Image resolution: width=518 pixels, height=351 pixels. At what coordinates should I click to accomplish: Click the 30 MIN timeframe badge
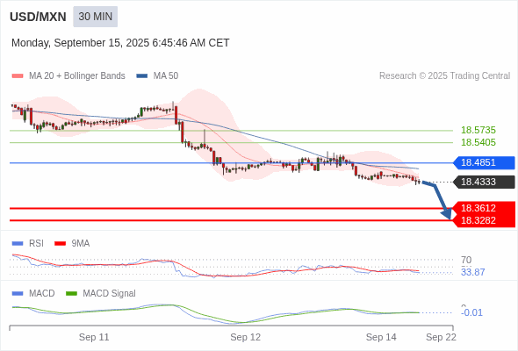pyautogui.click(x=95, y=17)
